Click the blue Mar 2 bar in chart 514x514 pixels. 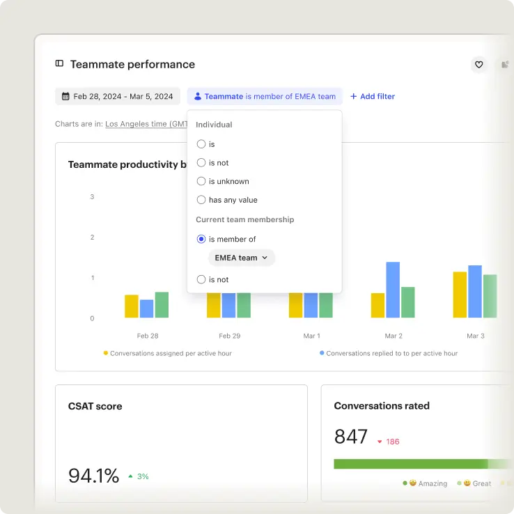393,290
